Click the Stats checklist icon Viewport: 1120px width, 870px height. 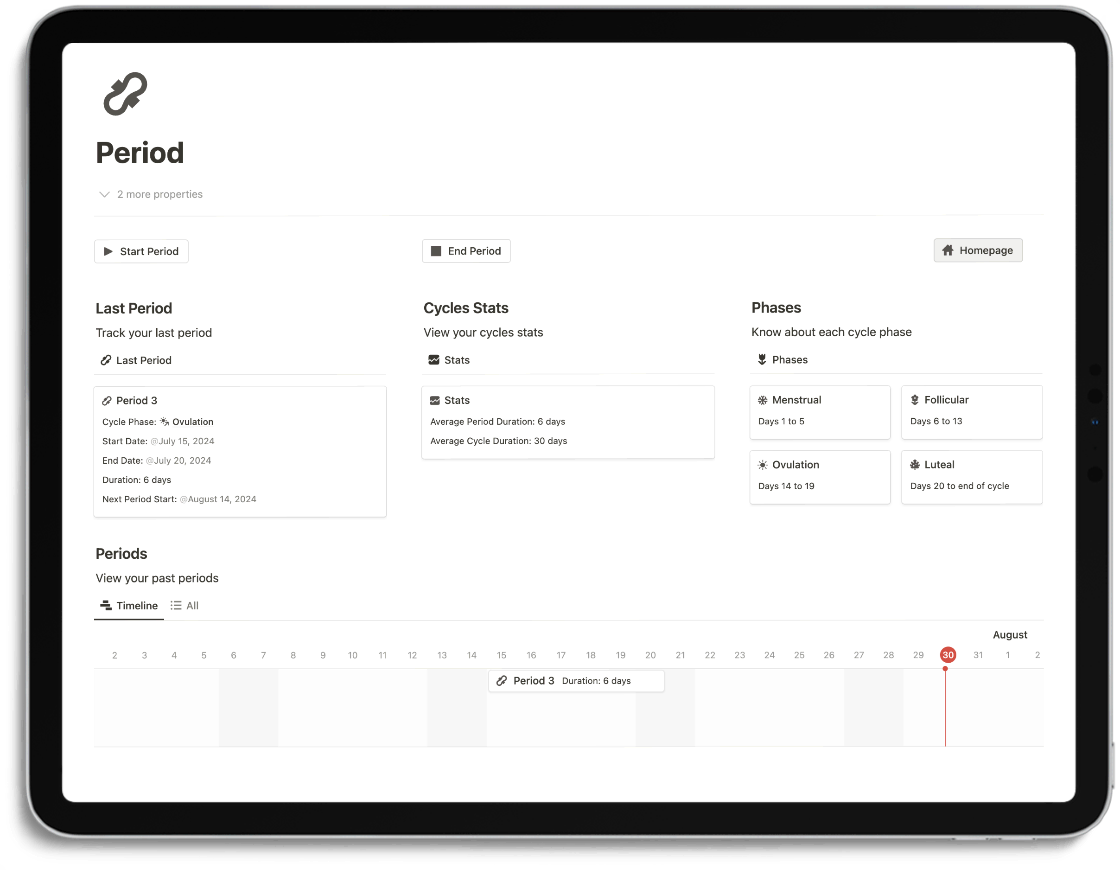coord(433,359)
